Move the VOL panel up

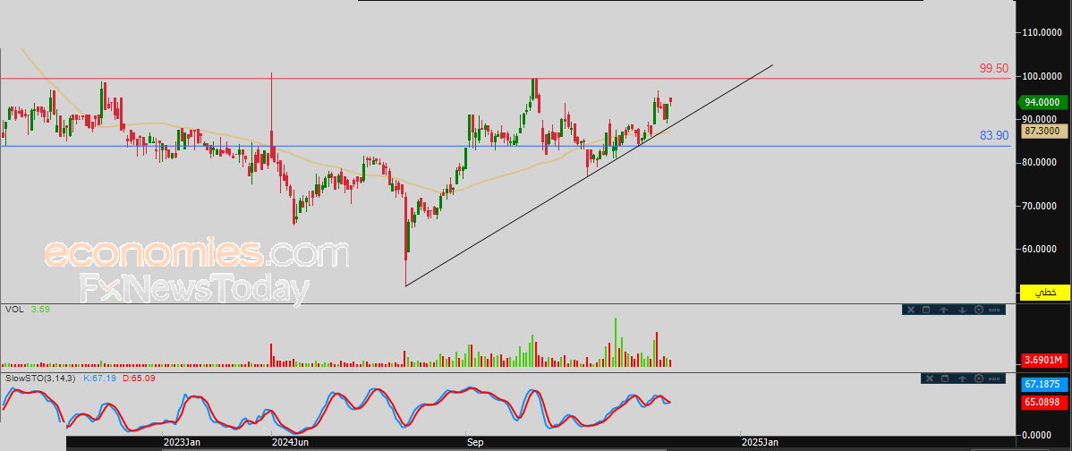click(943, 310)
